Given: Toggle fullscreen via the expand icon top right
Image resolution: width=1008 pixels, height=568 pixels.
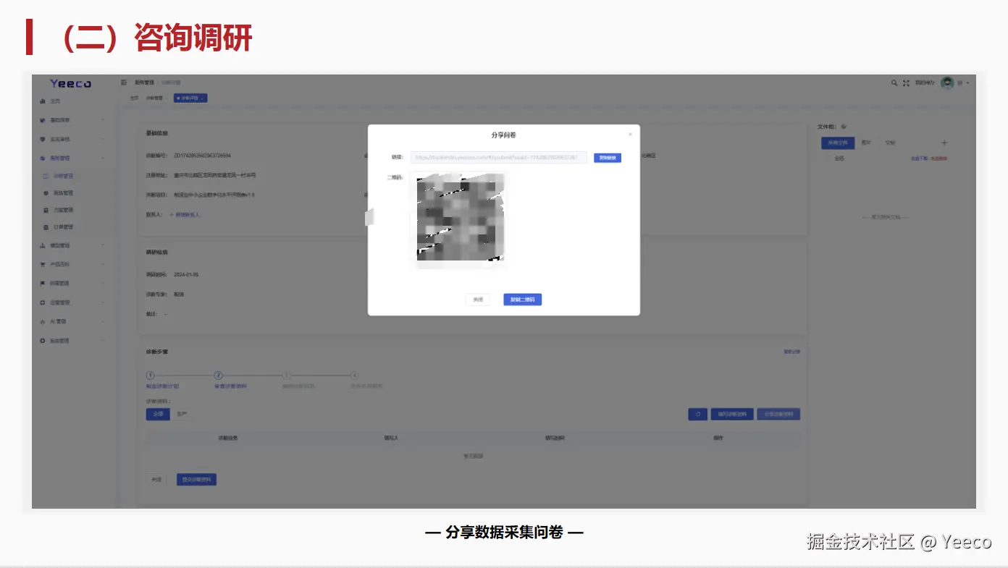Looking at the screenshot, I should pyautogui.click(x=906, y=82).
